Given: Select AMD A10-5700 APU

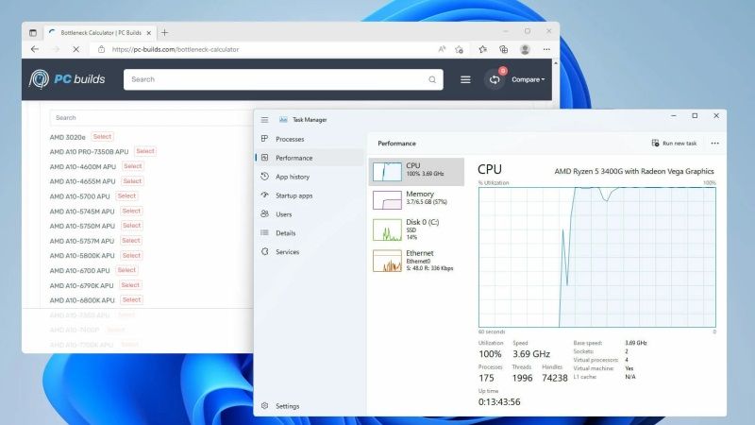Looking at the screenshot, I should (126, 196).
